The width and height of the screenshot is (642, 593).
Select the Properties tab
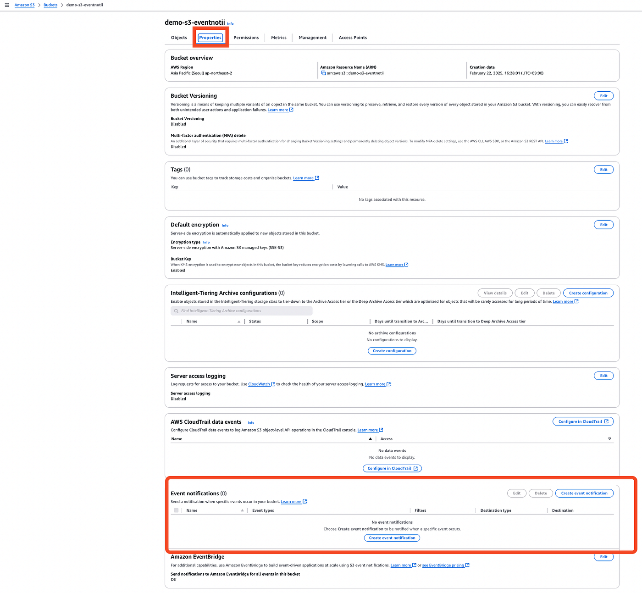[x=210, y=38]
